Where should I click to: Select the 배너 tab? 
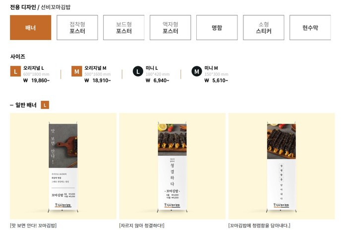tap(31, 28)
